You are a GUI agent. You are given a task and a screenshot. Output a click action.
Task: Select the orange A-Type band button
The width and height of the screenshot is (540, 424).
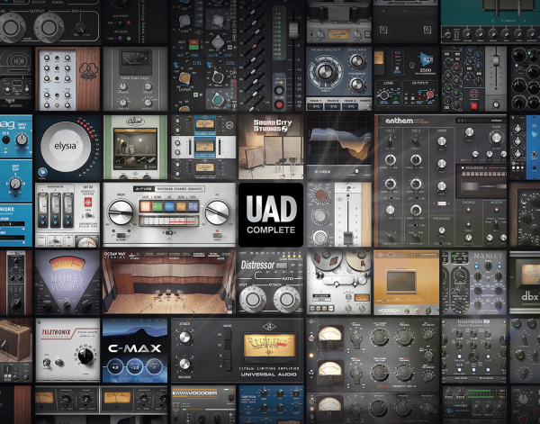[x=145, y=206]
